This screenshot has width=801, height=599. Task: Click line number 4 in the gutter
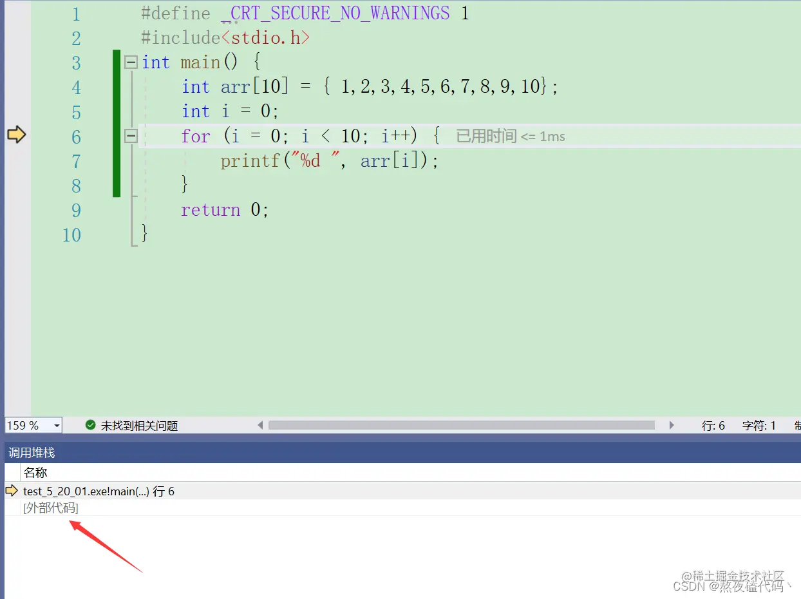pyautogui.click(x=77, y=88)
